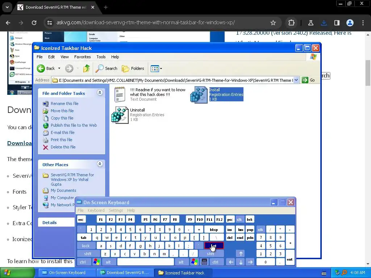Click the left arrow key on keyboard
The image size is (371, 278).
coord(231,262)
